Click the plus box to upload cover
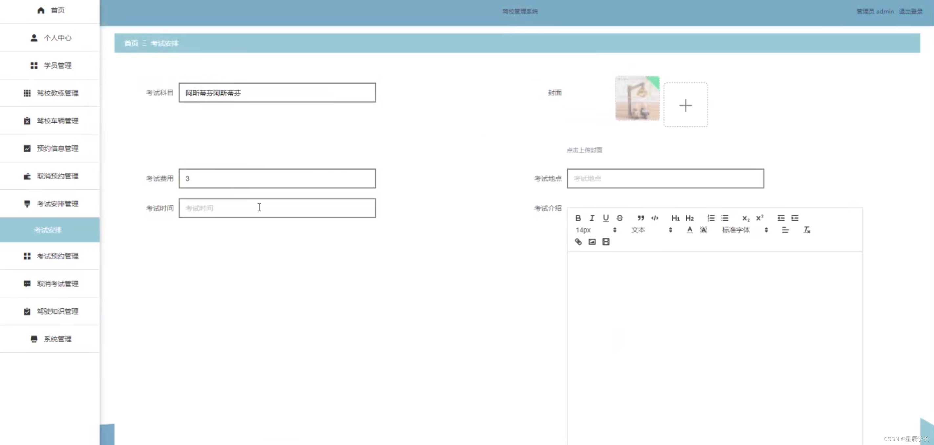 pos(685,105)
